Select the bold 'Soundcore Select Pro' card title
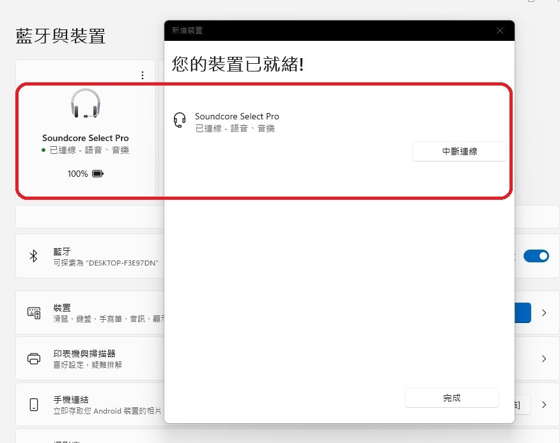 tap(86, 138)
